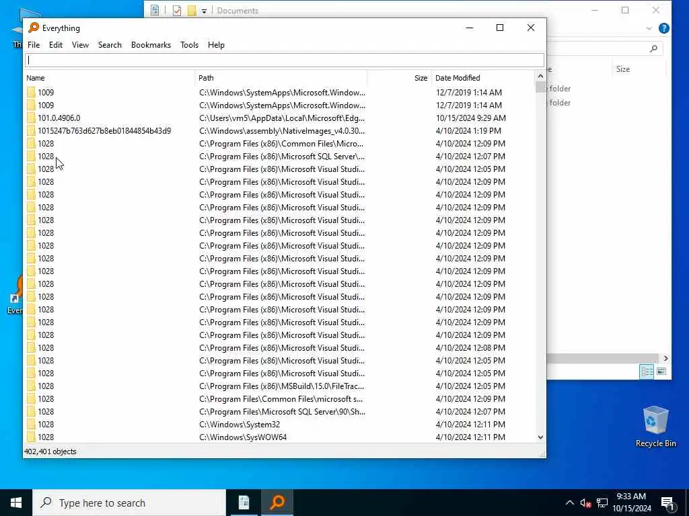The height and width of the screenshot is (516, 689).
Task: Focus the Everything search box
Action: click(285, 60)
